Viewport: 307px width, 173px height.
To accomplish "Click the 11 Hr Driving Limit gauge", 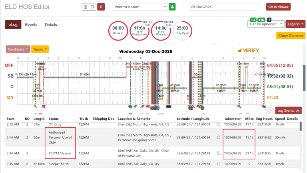I will 140,31.
